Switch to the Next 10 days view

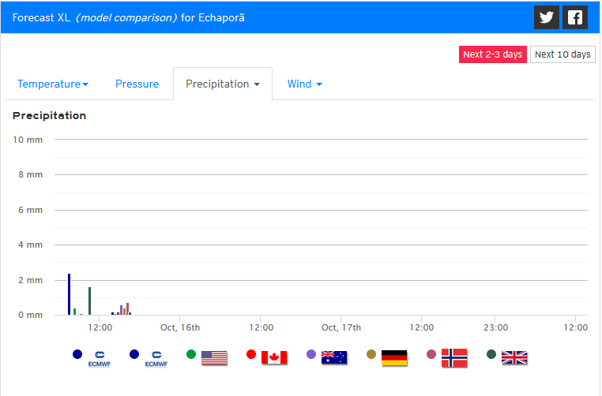pyautogui.click(x=562, y=54)
